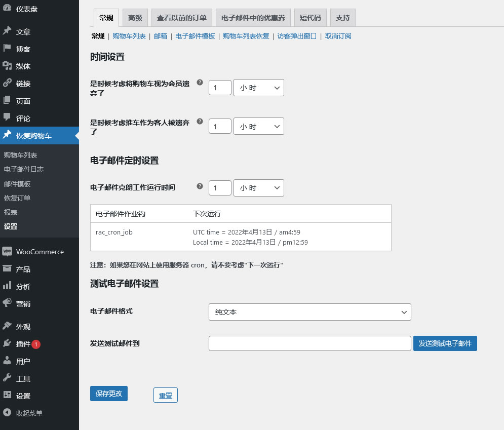Open 电子邮件日志 in the sidebar submenu

click(x=24, y=169)
